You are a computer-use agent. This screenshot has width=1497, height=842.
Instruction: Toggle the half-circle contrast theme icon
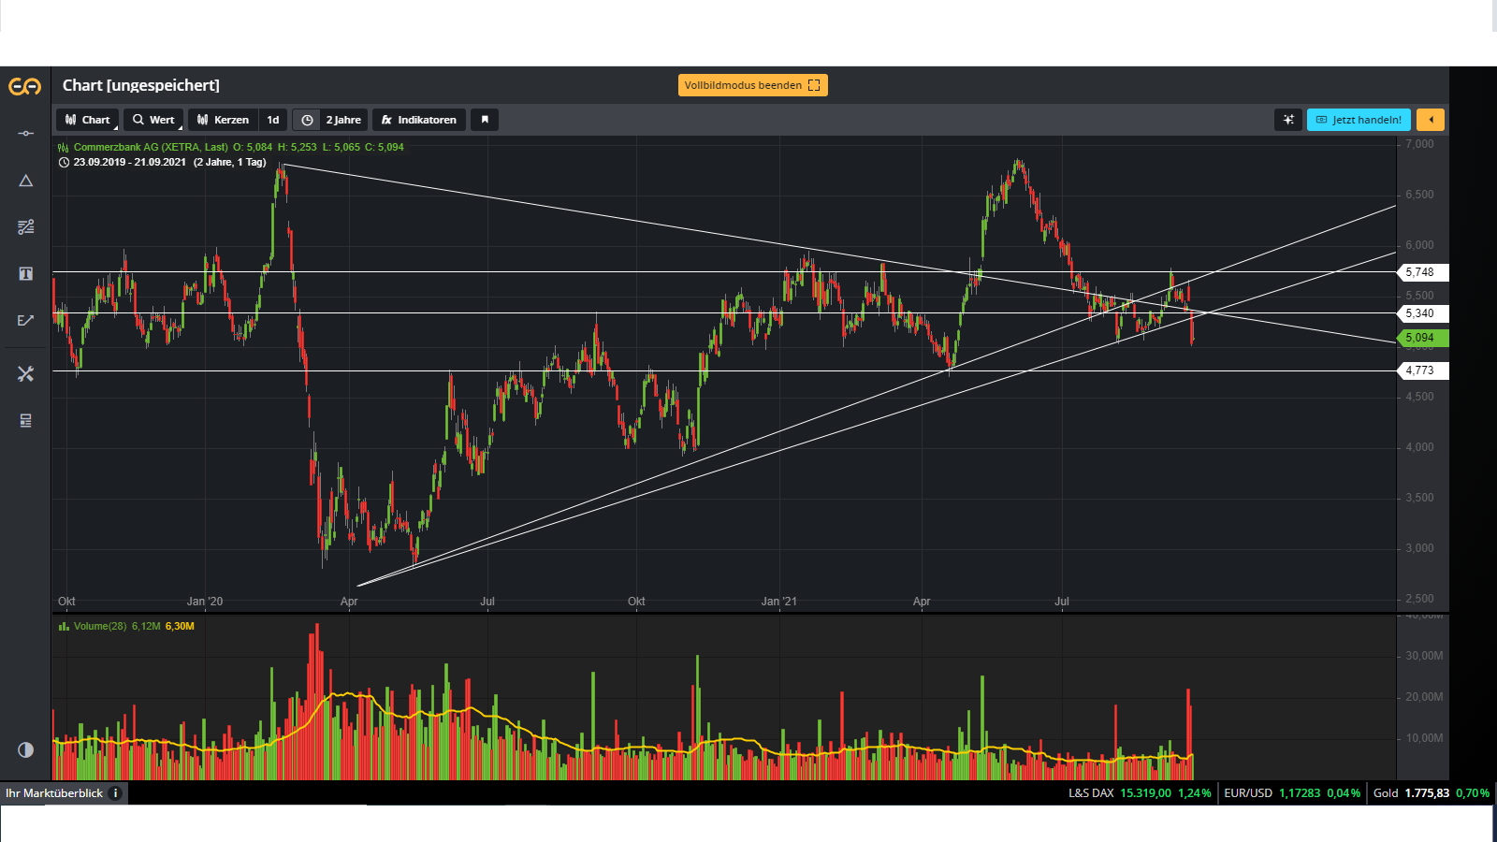[25, 749]
